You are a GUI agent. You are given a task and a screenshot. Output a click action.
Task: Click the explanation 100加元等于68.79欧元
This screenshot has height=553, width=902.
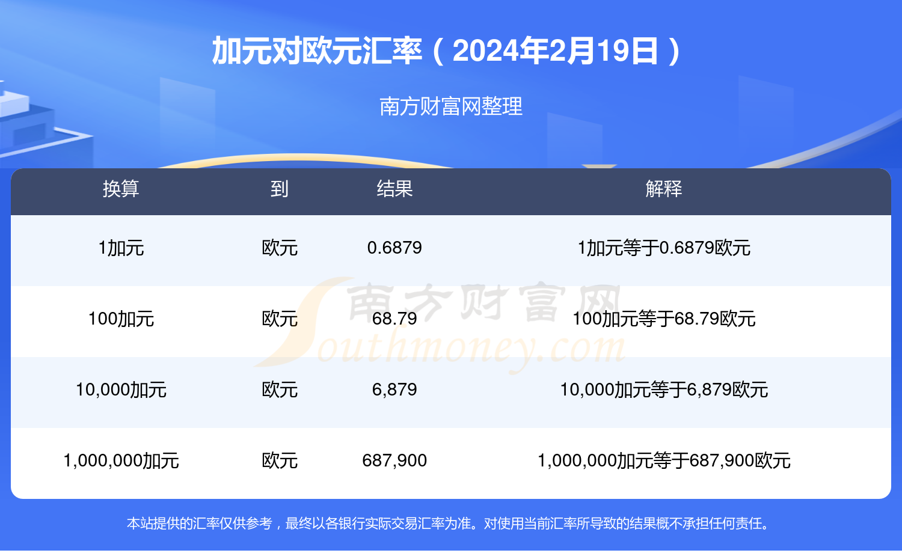(664, 319)
